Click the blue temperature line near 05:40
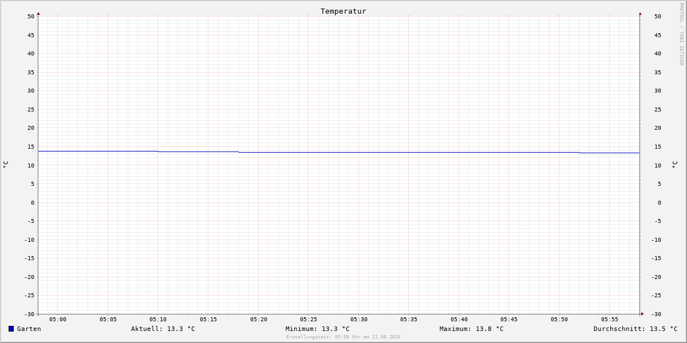The width and height of the screenshot is (687, 343). [x=459, y=152]
